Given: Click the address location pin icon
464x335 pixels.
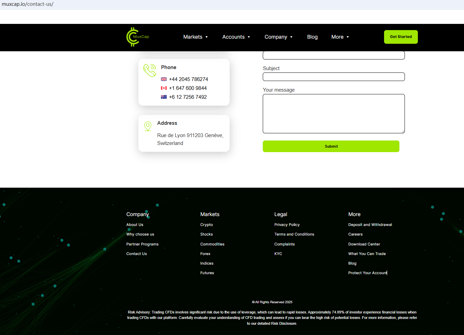Looking at the screenshot, I should [148, 126].
